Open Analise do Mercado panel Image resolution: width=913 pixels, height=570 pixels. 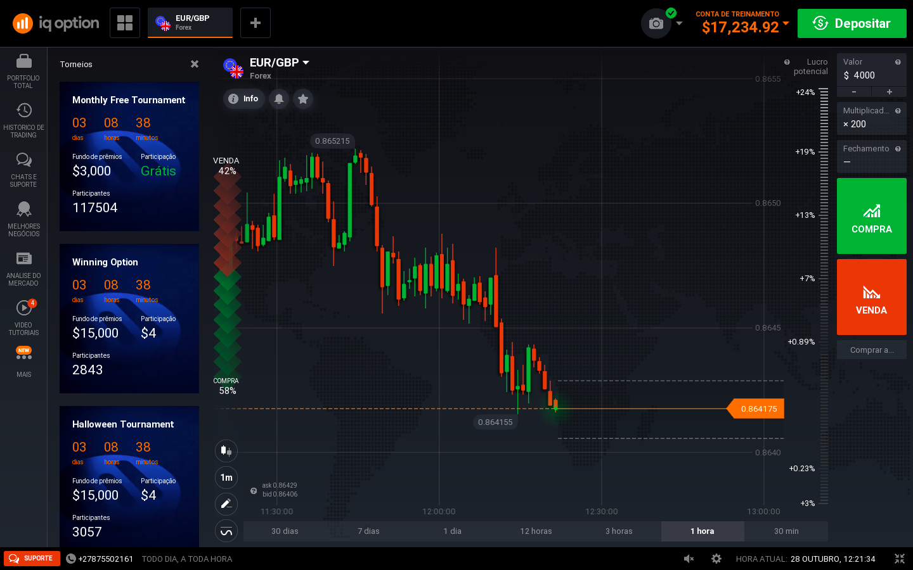click(23, 269)
